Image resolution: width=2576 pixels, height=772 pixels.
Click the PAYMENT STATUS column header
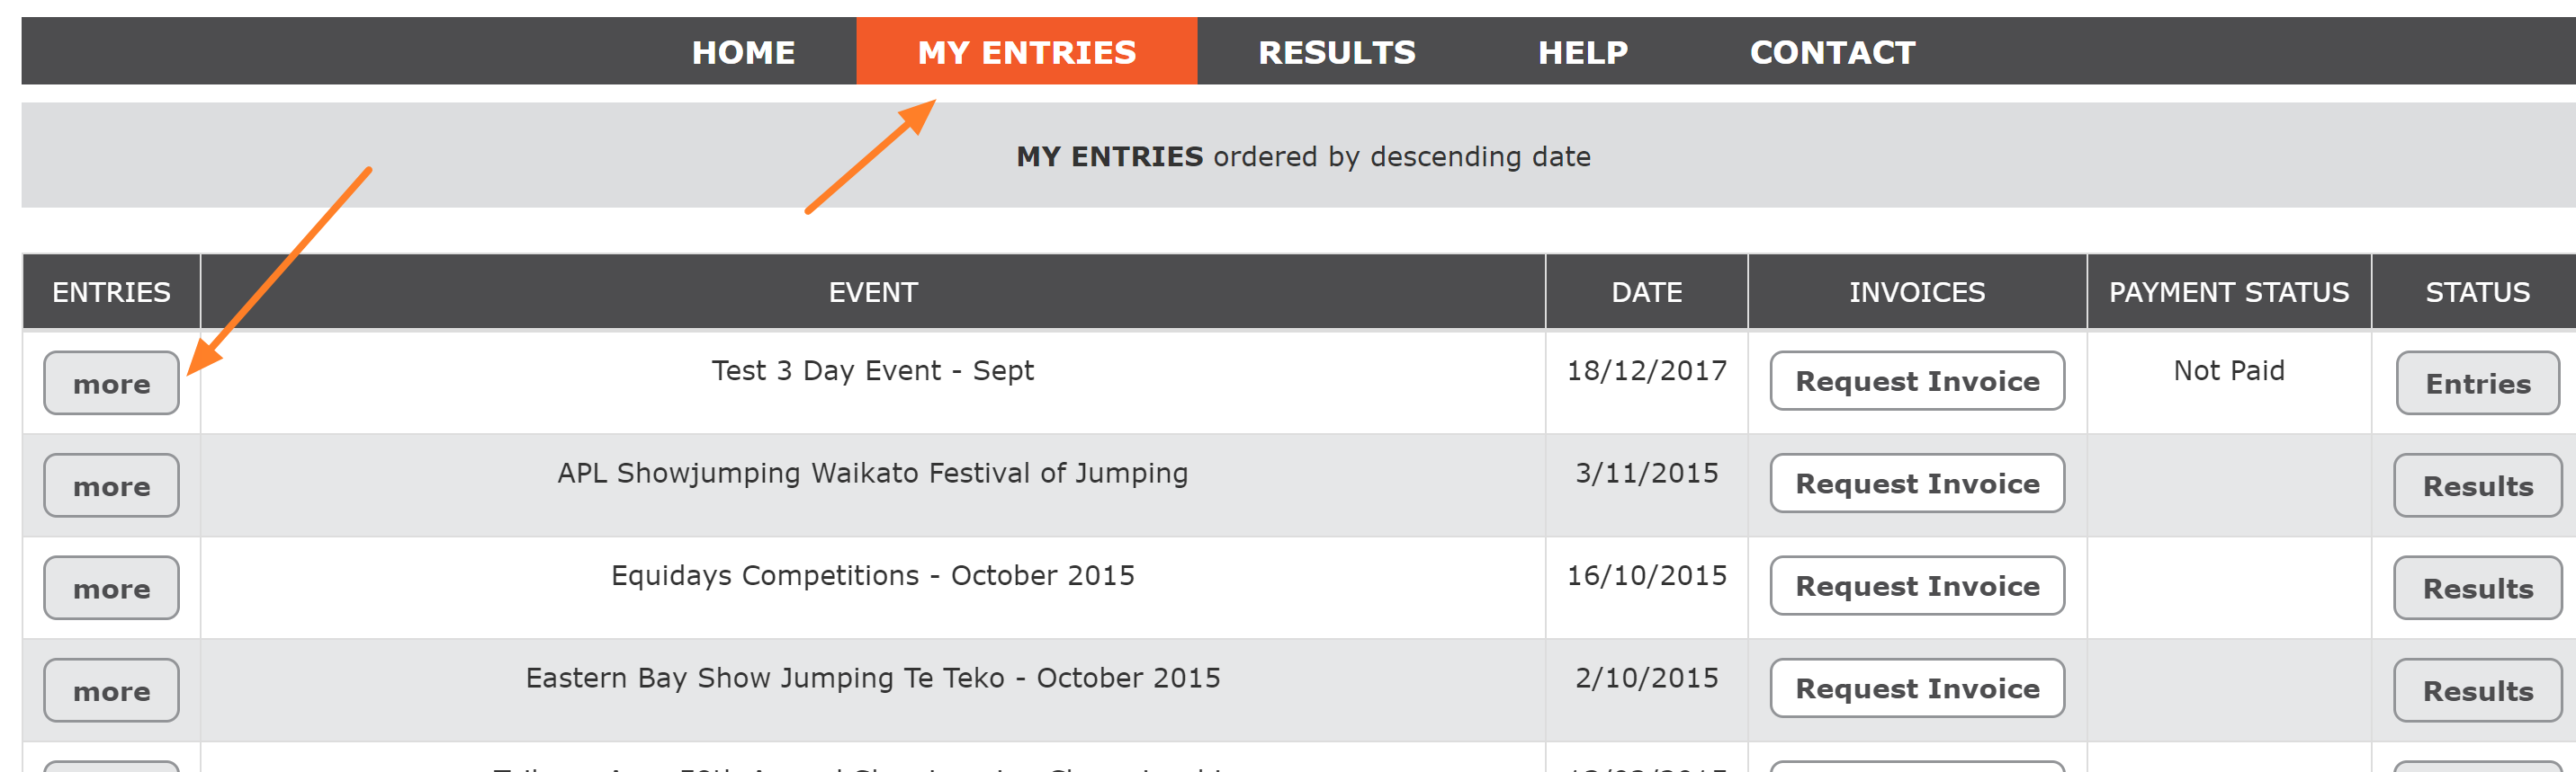pyautogui.click(x=2228, y=293)
